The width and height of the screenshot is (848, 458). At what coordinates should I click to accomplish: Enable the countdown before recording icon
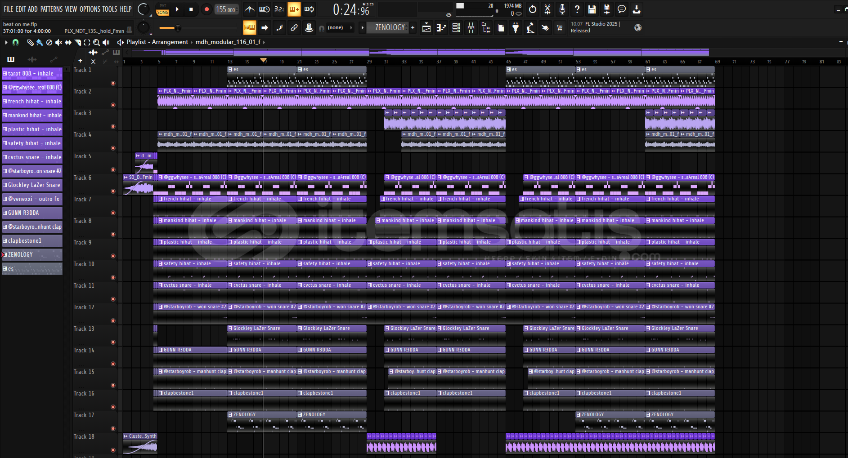279,9
